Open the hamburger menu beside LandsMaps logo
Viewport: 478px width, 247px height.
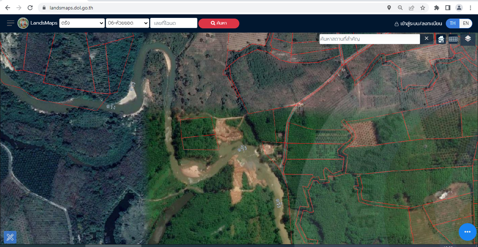[10, 23]
